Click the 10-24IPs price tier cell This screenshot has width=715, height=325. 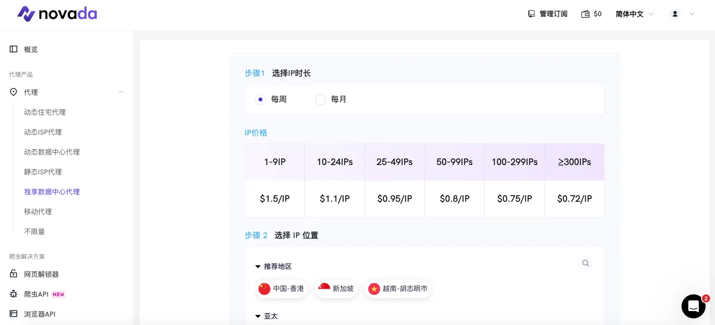click(335, 162)
